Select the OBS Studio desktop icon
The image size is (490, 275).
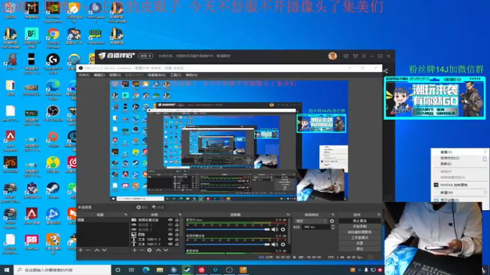(x=53, y=114)
